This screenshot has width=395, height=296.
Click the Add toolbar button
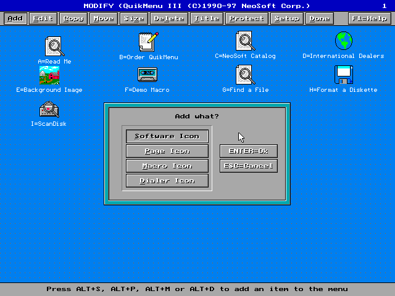(x=15, y=18)
